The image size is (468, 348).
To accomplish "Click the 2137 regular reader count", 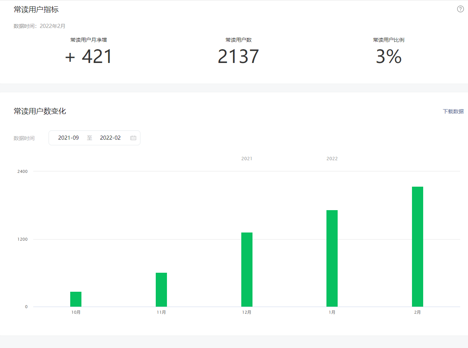I will point(238,57).
